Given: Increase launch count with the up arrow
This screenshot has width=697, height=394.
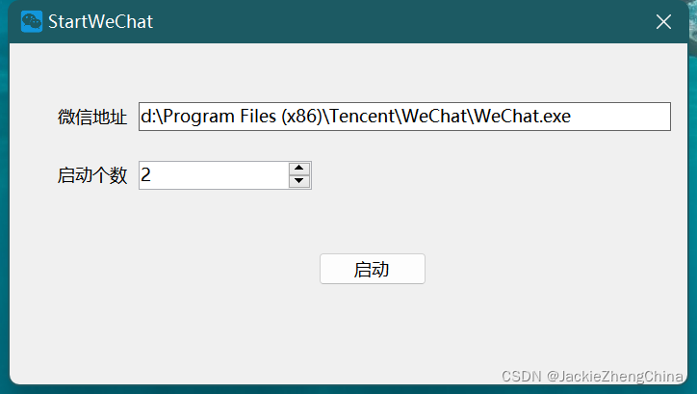Looking at the screenshot, I should tap(299, 169).
